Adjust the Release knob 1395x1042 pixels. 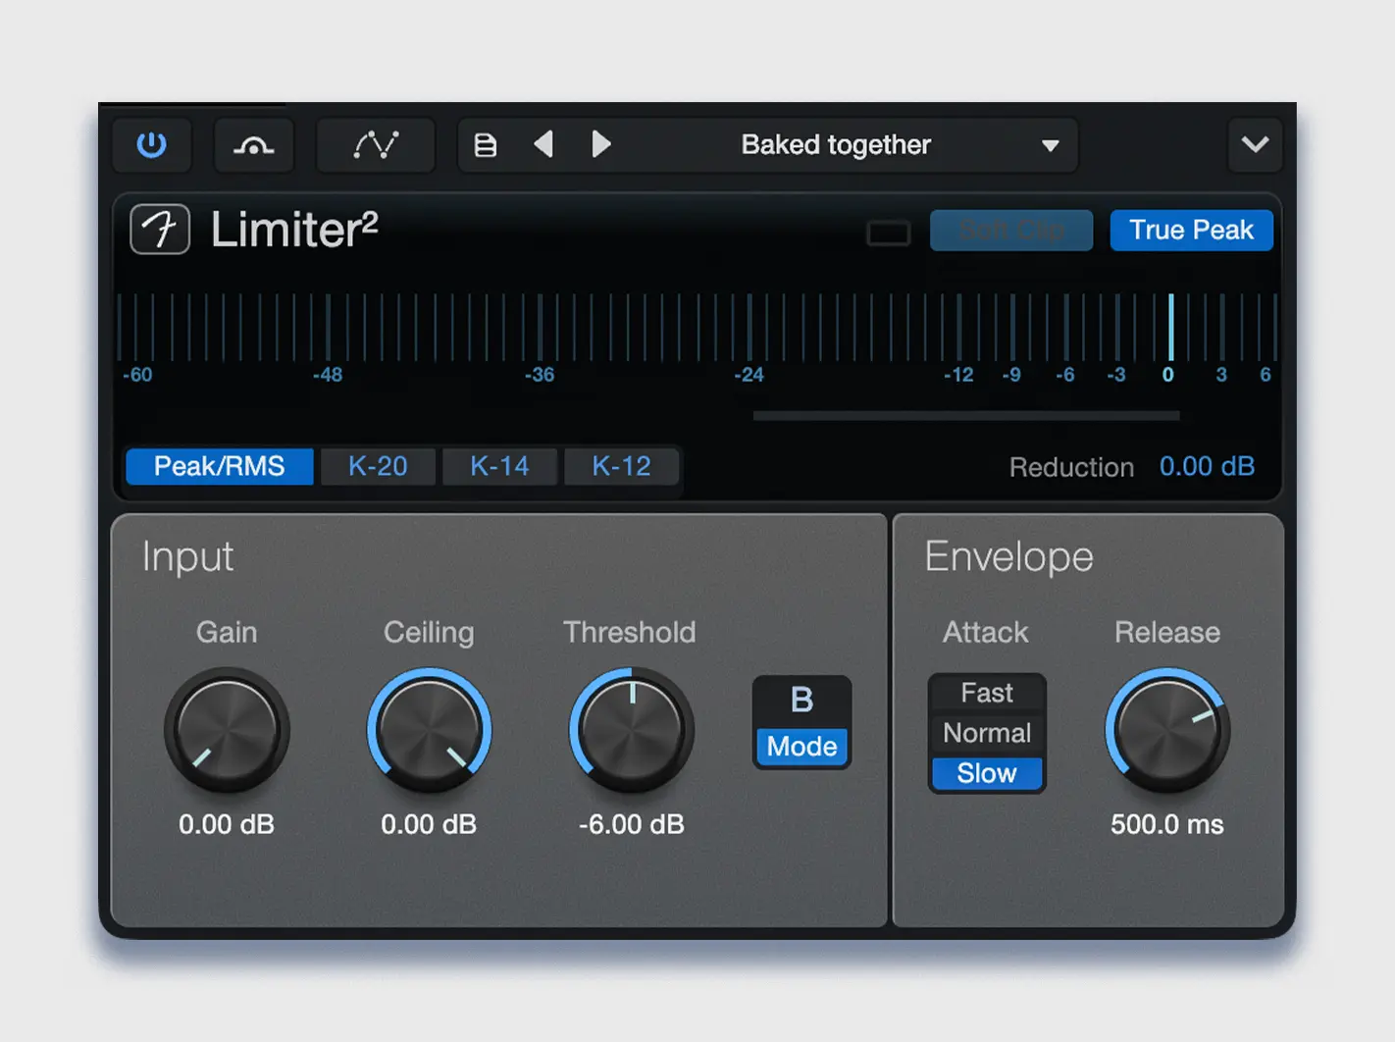[1166, 731]
